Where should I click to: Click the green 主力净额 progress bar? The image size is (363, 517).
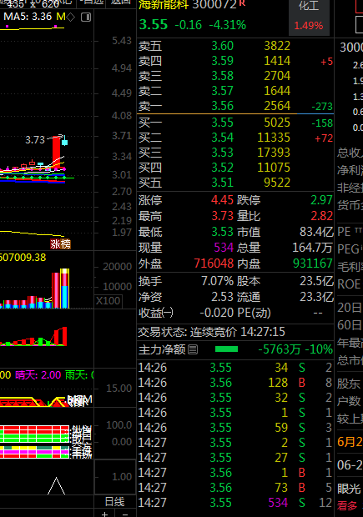pos(226,349)
